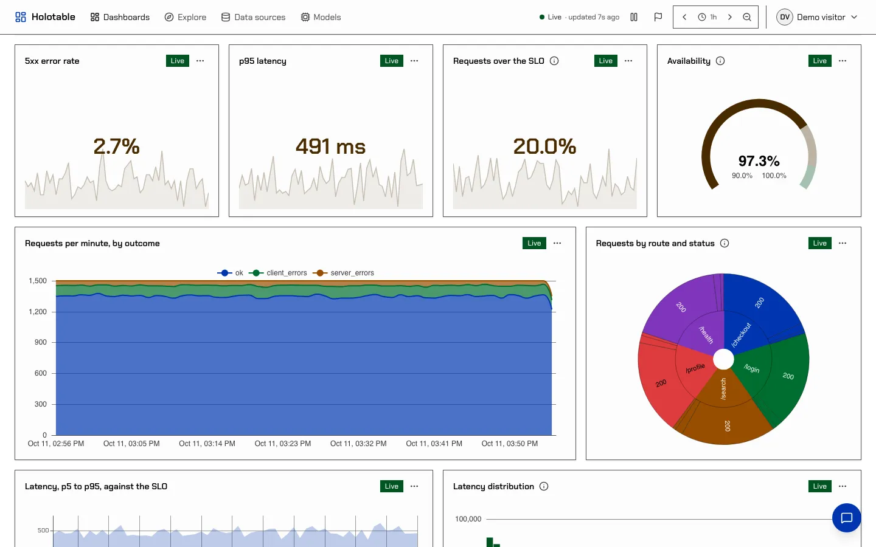Open Requests per minute panel options menu
The height and width of the screenshot is (547, 876).
tap(557, 243)
